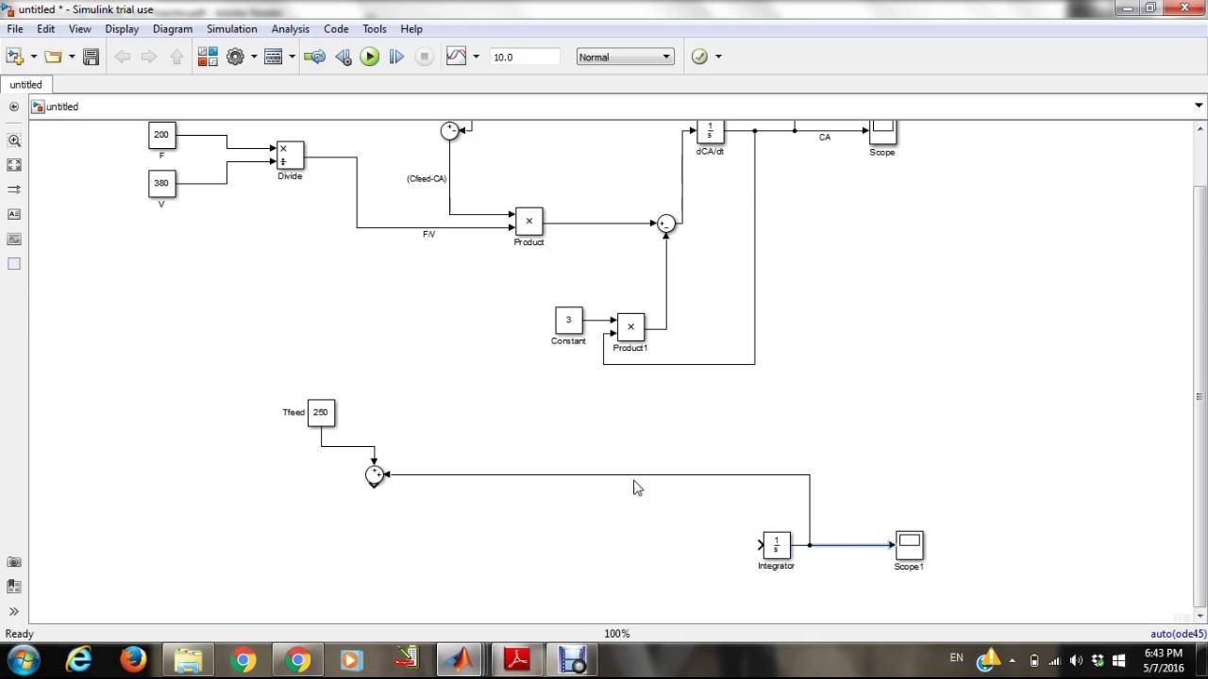This screenshot has width=1208, height=679.
Task: Click the auto(ode45) solver link
Action: (x=1178, y=634)
